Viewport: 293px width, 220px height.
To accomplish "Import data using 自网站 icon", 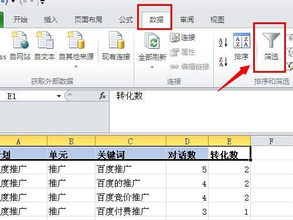I will (x=20, y=45).
